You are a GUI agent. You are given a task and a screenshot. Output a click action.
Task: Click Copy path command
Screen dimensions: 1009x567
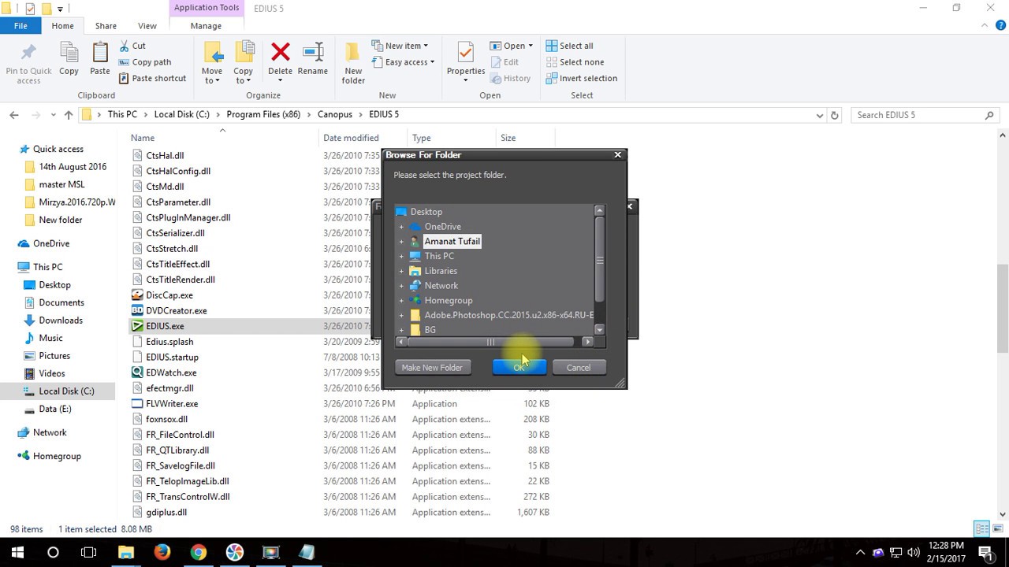click(145, 62)
